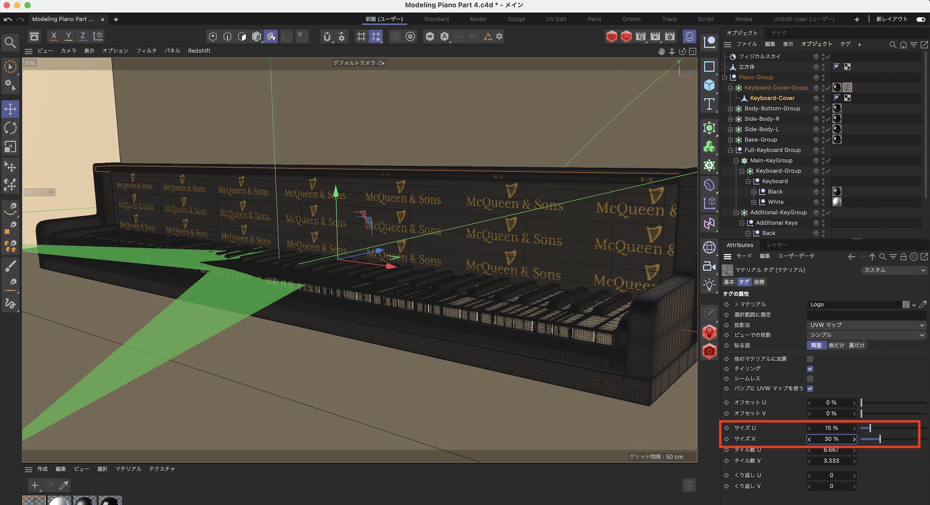The image size is (930, 505).
Task: Click the Camera object icon
Action: 709,266
